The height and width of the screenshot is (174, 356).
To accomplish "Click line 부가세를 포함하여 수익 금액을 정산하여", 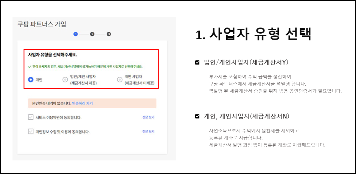I will [250, 77].
